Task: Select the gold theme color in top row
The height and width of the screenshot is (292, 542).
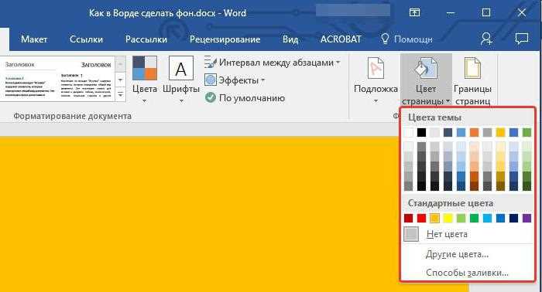Action: tap(500, 132)
